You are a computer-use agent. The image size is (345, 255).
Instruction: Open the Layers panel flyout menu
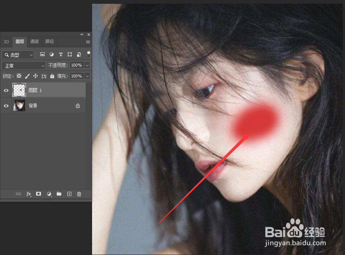88,42
